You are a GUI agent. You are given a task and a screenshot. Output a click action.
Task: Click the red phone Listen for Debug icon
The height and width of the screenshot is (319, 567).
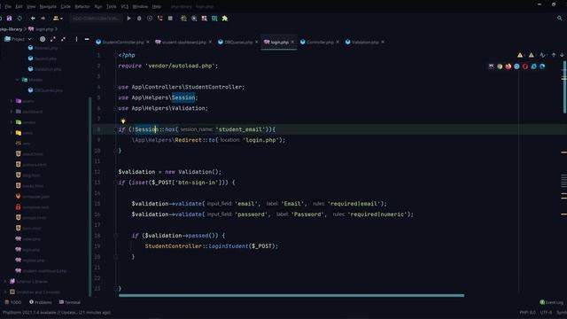click(x=159, y=18)
